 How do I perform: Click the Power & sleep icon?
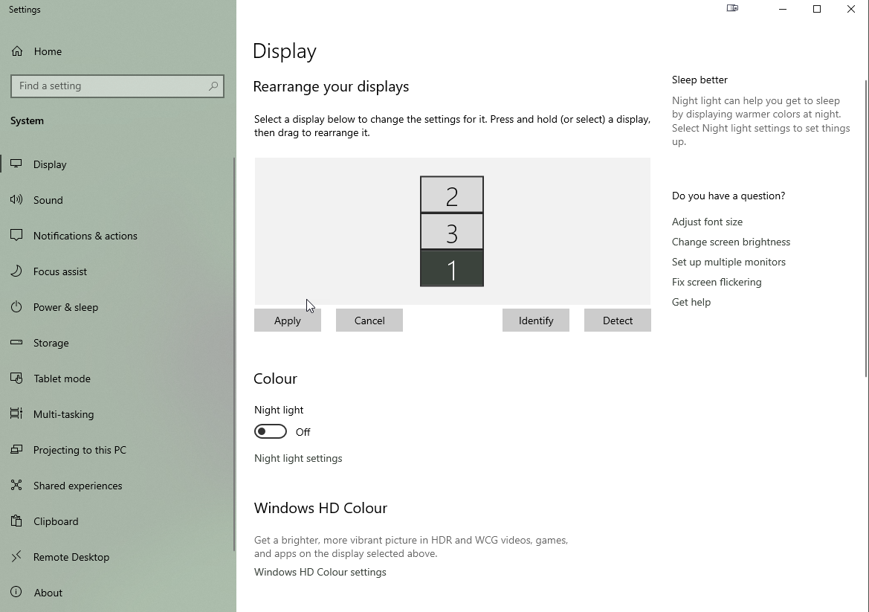coord(16,307)
